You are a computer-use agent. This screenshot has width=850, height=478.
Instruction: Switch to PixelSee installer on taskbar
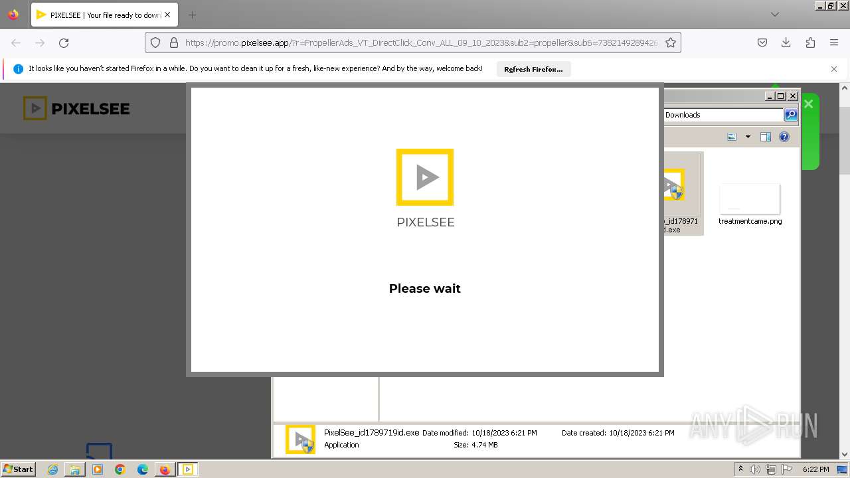pyautogui.click(x=187, y=469)
